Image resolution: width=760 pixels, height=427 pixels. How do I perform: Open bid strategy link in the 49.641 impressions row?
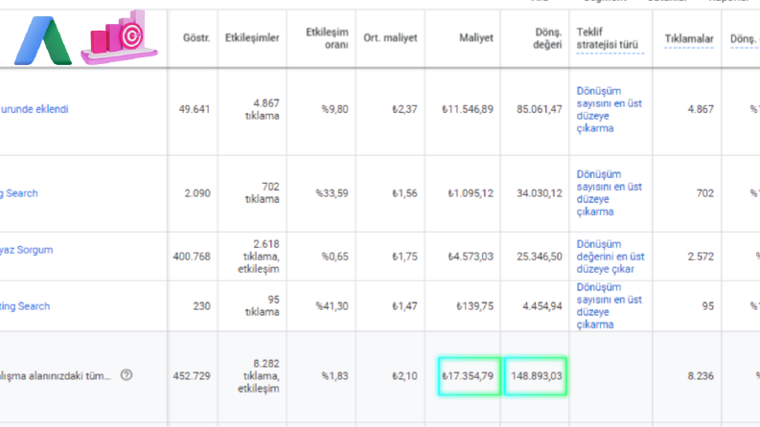point(609,109)
